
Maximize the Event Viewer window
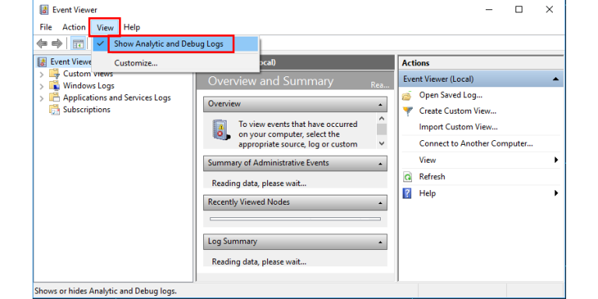[519, 9]
